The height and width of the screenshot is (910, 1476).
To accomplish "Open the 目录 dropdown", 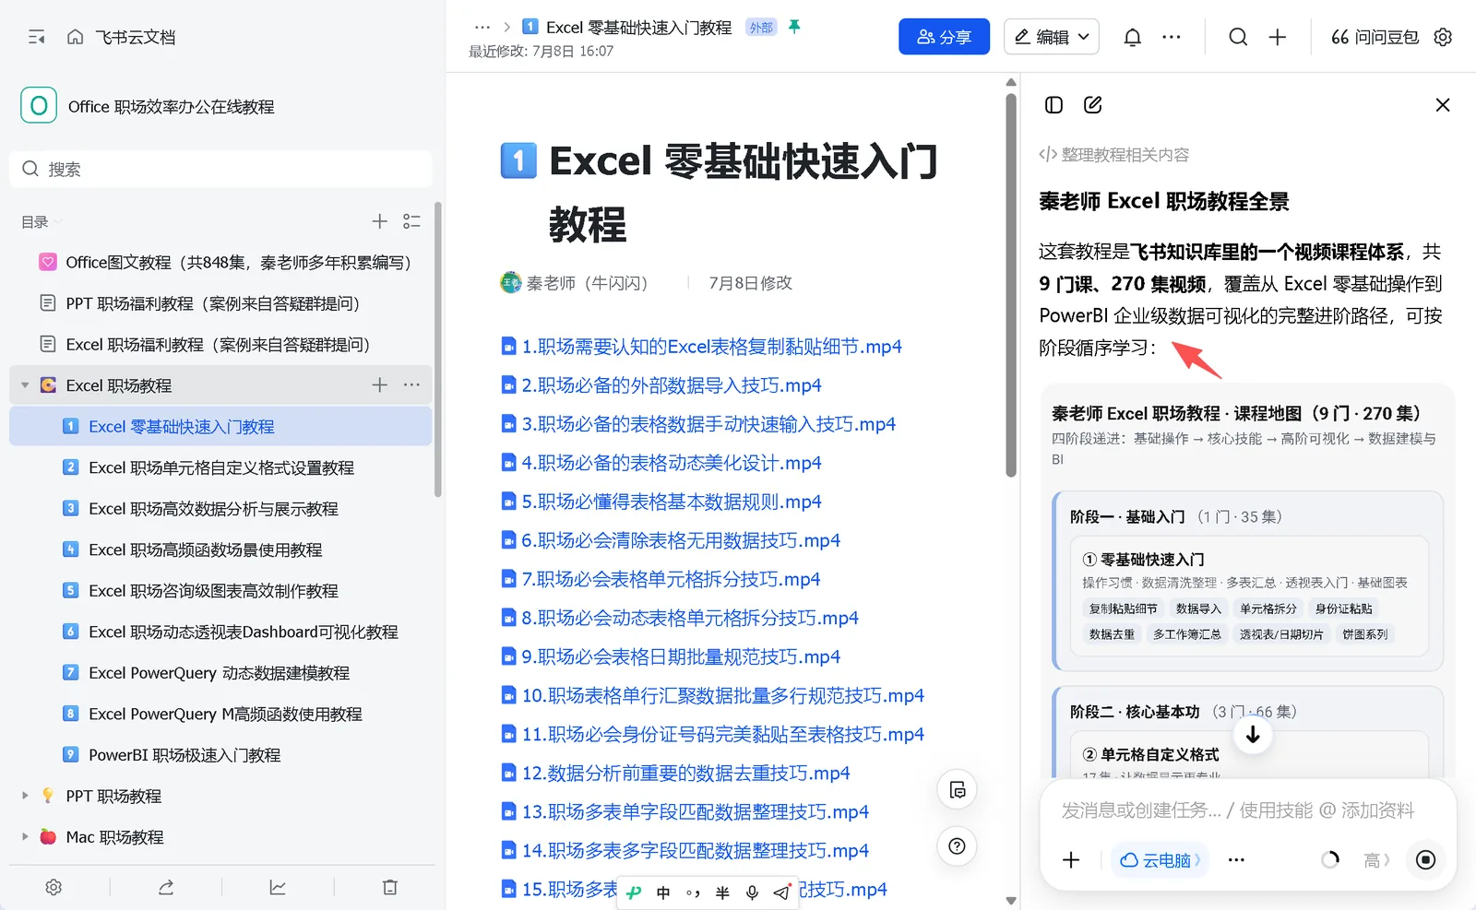I will click(42, 222).
